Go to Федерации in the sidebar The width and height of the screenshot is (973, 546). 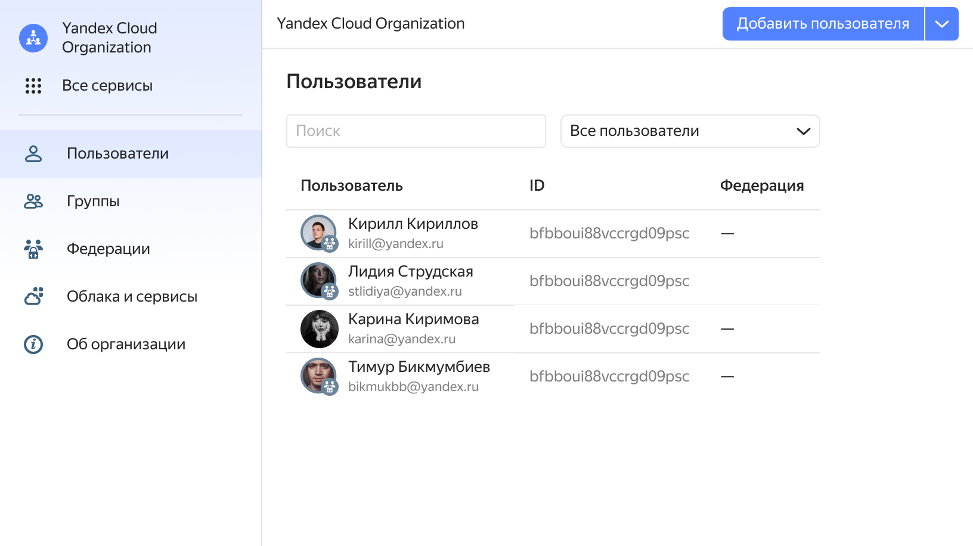(131, 249)
